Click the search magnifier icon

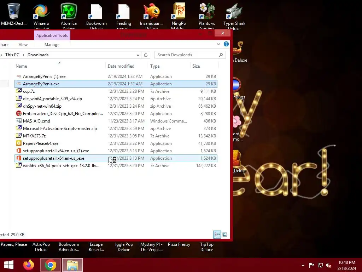click(x=221, y=55)
